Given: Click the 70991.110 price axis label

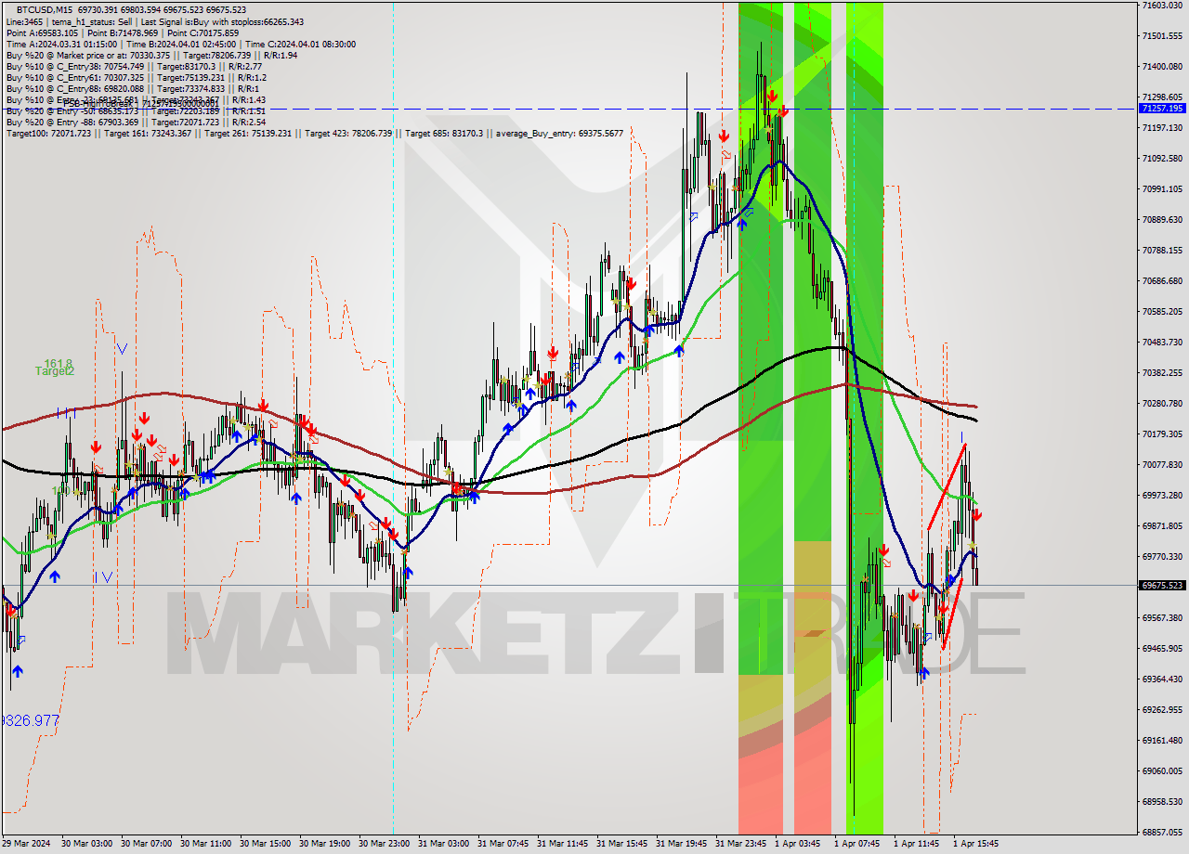Looking at the screenshot, I should (x=1162, y=188).
